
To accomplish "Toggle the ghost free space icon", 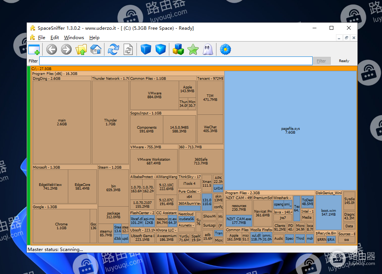I will 208,49.
